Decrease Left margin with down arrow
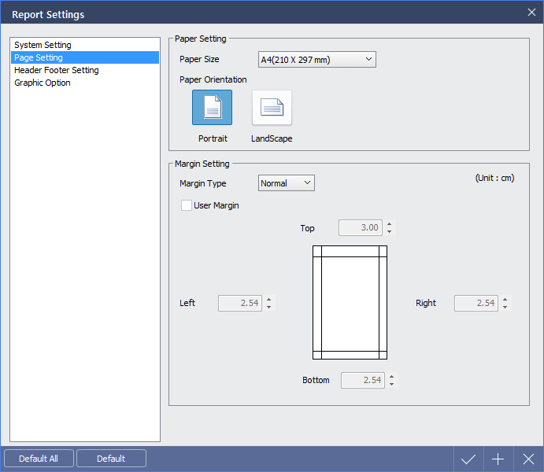The image size is (544, 472). pos(269,307)
